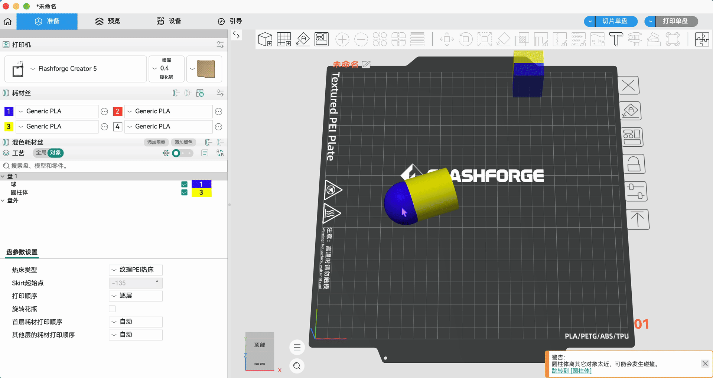Edit the plate name pencil icon

pyautogui.click(x=366, y=65)
